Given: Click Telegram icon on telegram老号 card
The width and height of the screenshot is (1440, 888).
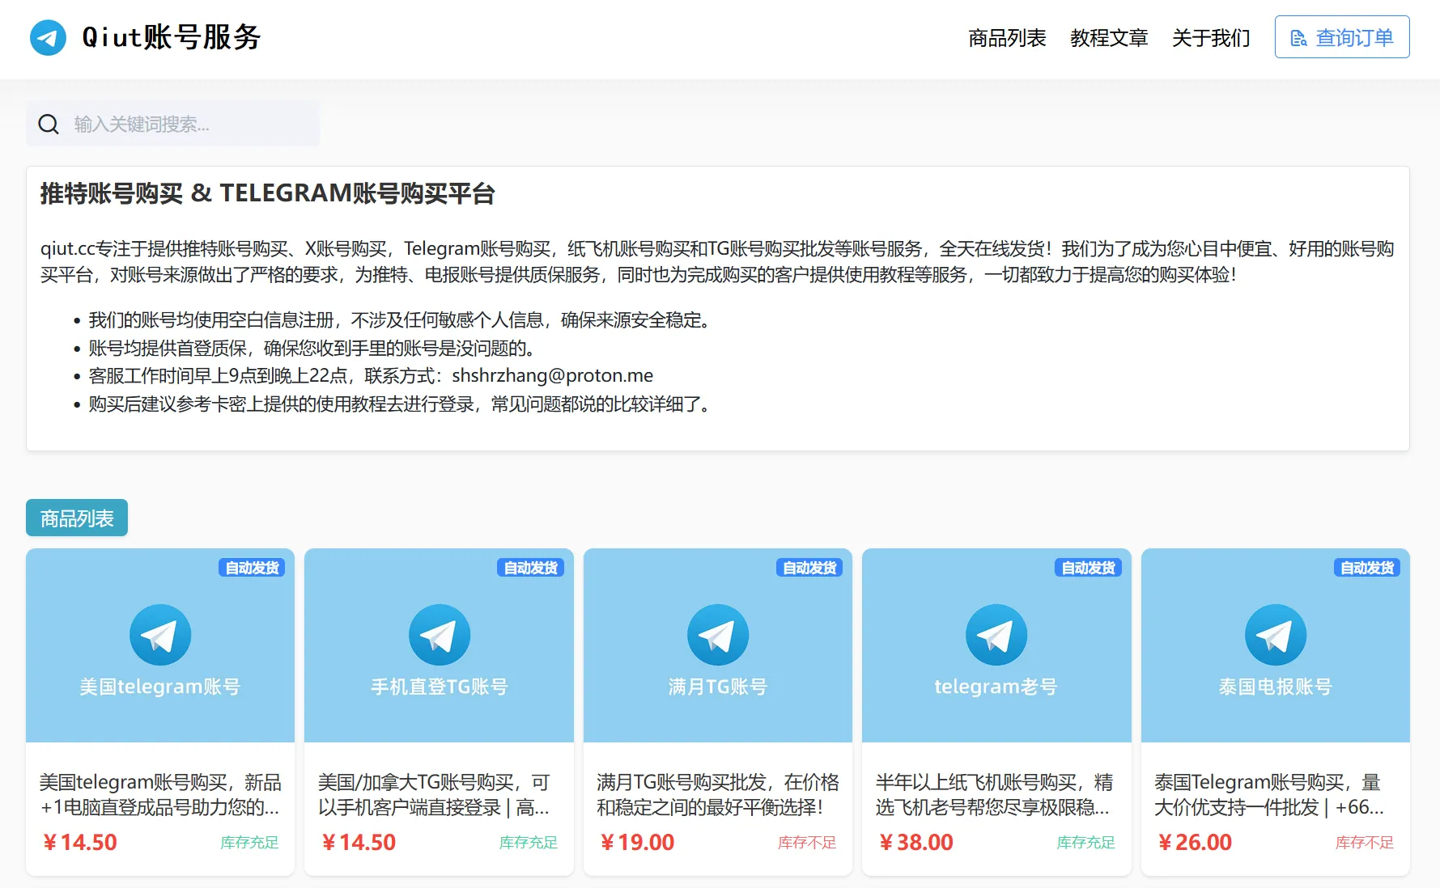Looking at the screenshot, I should click(996, 635).
